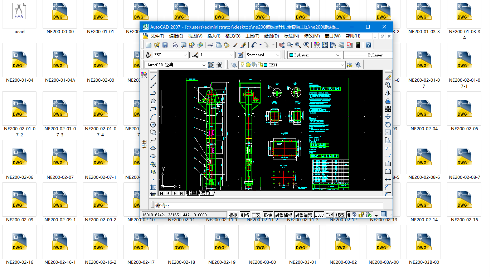491x277 pixels.
Task: Switch to the 布局1 layout tab
Action: click(x=206, y=193)
